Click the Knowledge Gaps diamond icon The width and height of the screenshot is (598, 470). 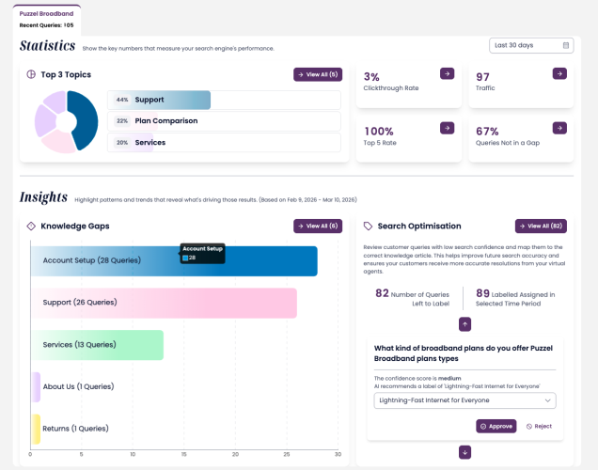30,226
